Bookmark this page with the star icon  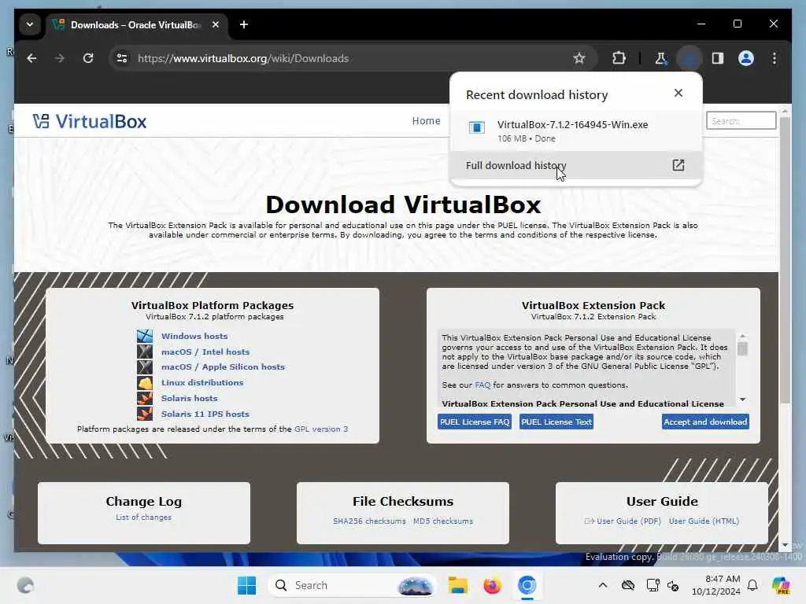point(579,58)
